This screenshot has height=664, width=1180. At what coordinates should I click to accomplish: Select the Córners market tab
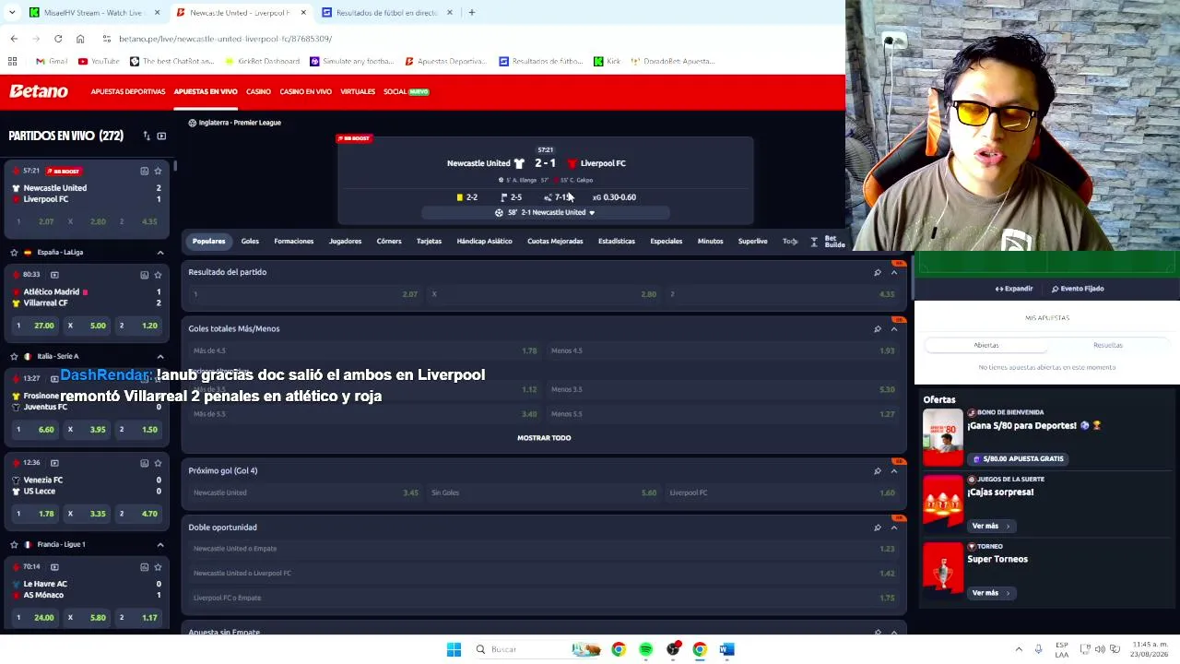[388, 242]
